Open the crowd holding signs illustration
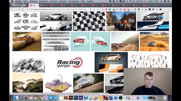This screenshot has width=181, height=101. (149, 61)
